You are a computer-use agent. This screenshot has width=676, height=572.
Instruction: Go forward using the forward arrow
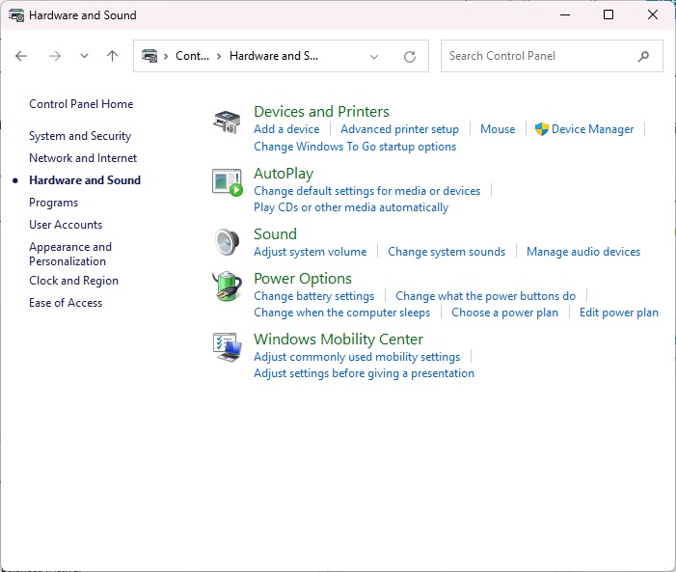click(x=55, y=56)
